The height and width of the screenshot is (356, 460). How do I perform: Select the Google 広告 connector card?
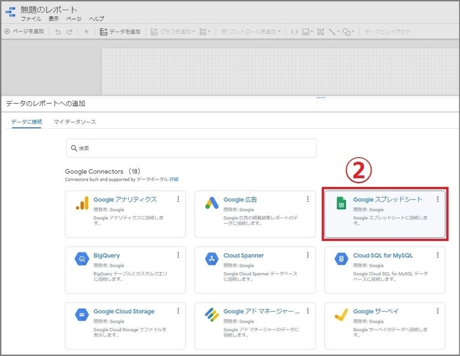coord(255,214)
